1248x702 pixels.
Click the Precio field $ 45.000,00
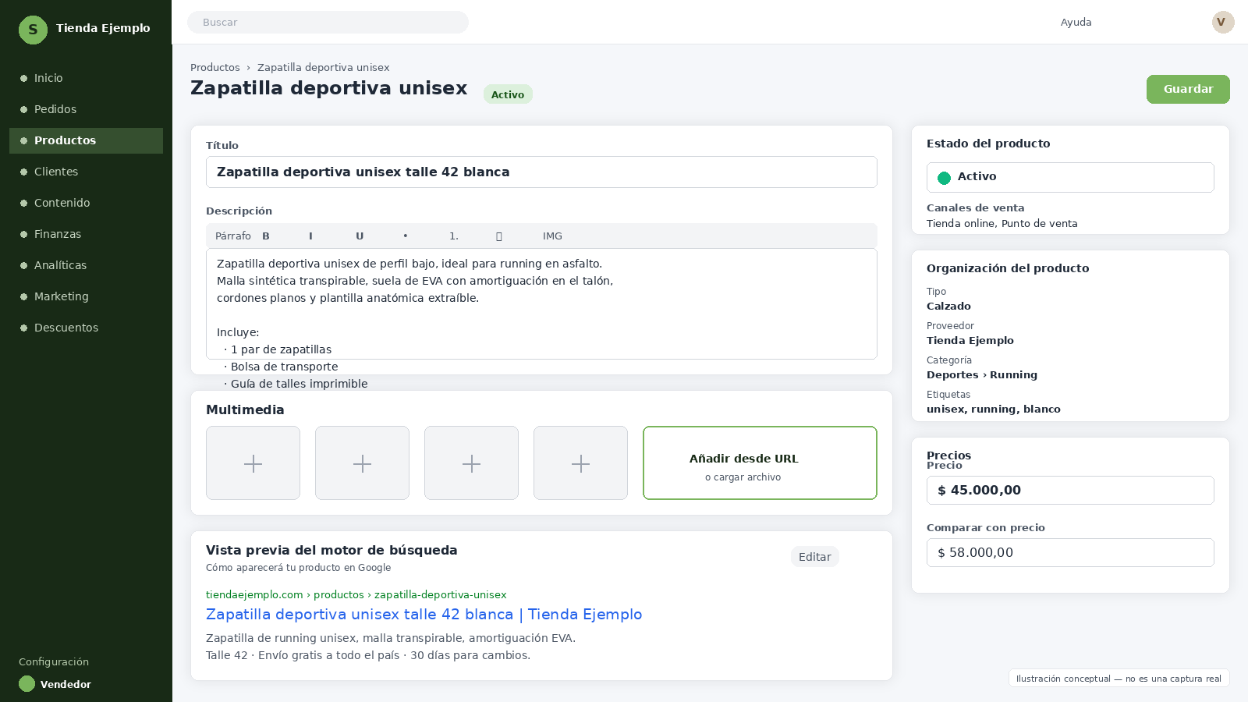click(1070, 490)
